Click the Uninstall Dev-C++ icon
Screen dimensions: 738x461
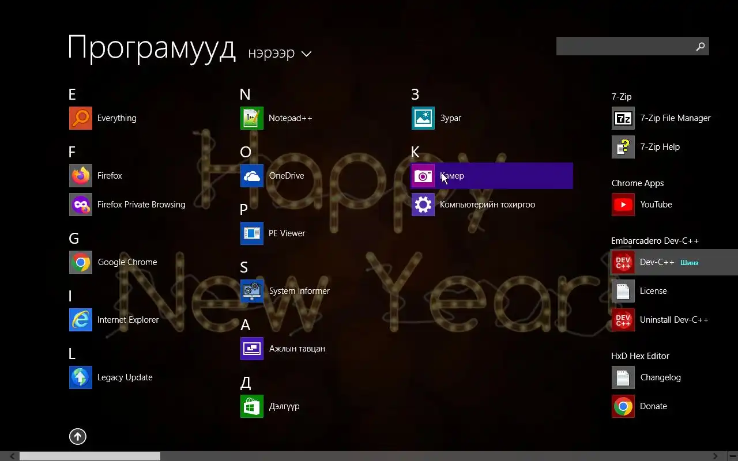[x=623, y=320]
